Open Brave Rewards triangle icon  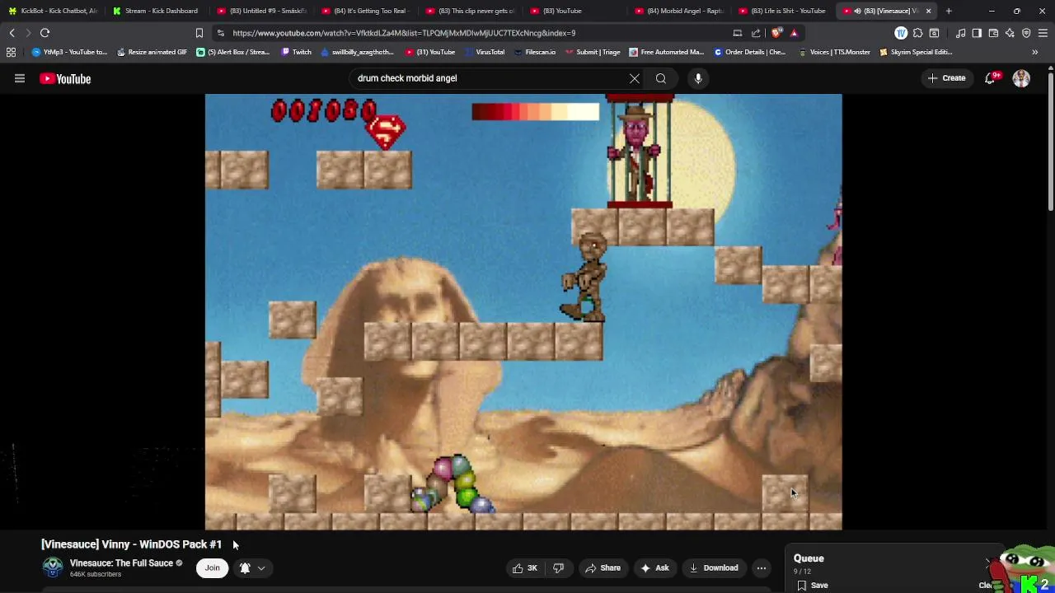[x=794, y=33]
